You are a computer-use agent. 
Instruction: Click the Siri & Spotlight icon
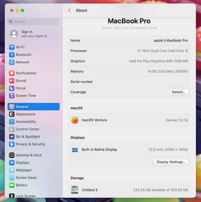coord(12,137)
